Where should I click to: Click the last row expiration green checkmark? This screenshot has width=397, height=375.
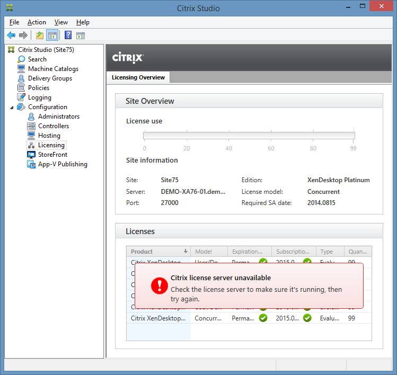coord(263,318)
